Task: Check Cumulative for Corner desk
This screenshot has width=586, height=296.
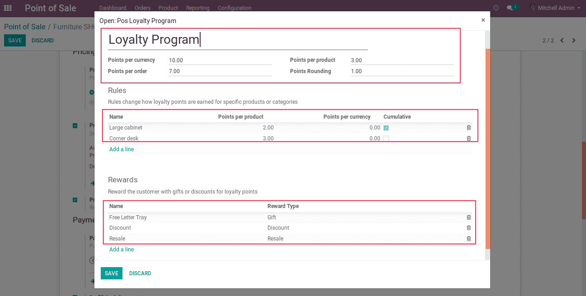Action: [x=386, y=139]
